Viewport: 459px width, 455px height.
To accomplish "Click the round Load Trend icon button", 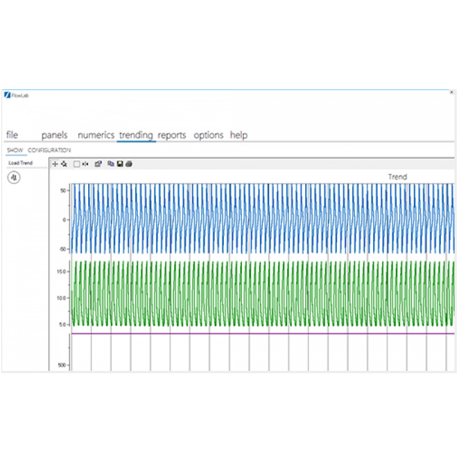I will pos(15,177).
